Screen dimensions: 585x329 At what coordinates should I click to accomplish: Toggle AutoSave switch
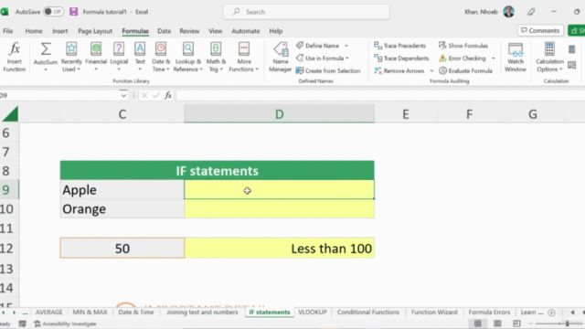coord(53,12)
